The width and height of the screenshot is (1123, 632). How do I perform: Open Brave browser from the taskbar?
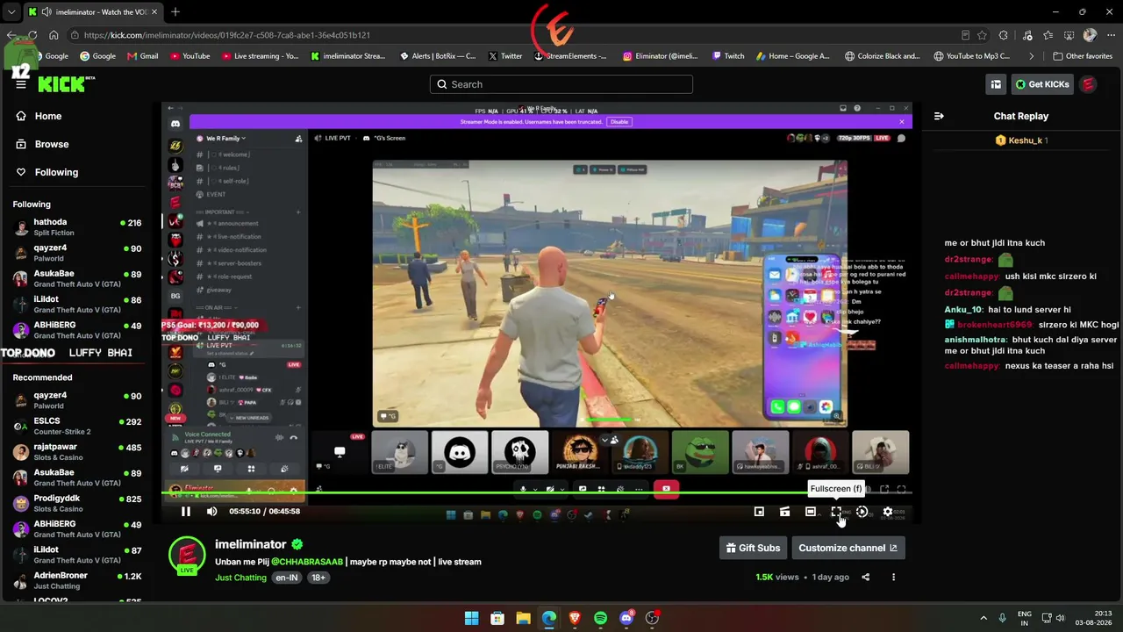[575, 618]
